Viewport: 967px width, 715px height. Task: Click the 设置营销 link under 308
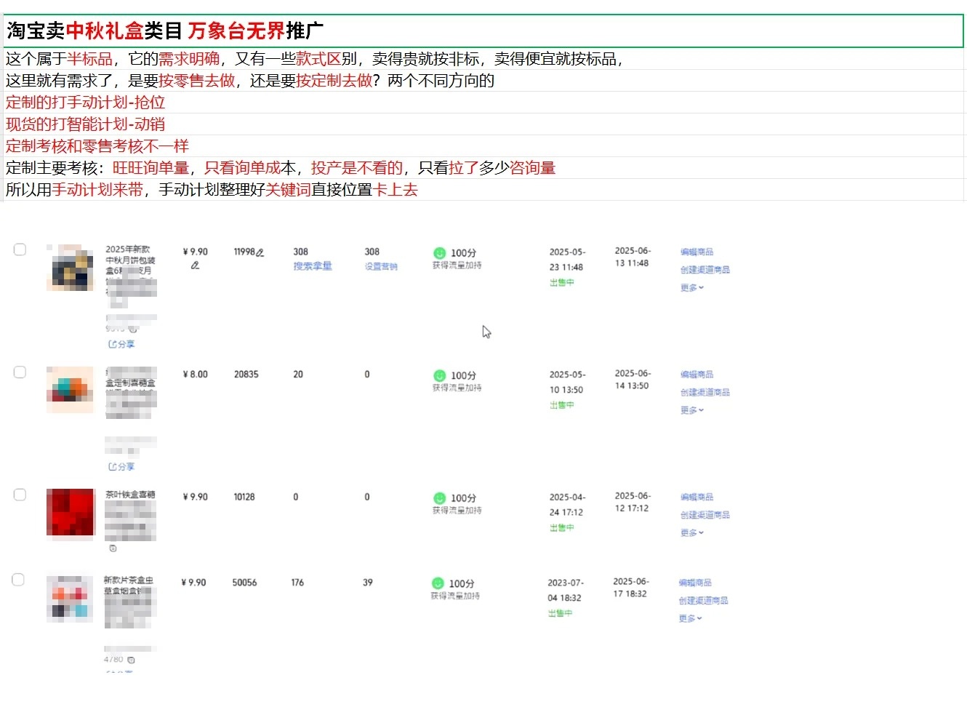pyautogui.click(x=381, y=266)
